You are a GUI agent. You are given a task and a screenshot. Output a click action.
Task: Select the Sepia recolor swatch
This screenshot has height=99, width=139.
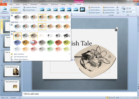coord(34,36)
